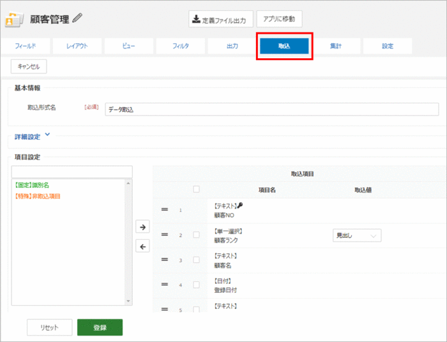Image resolution: width=447 pixels, height=342 pixels.
Task: Click the 登録日付 item name text
Action: click(225, 290)
